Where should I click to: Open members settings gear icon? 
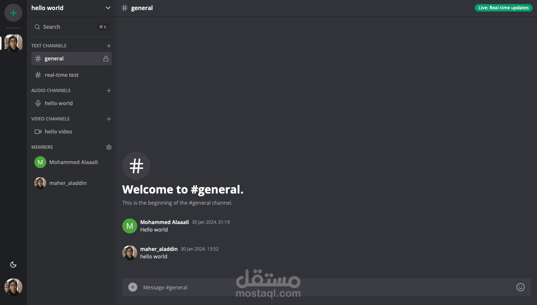109,147
